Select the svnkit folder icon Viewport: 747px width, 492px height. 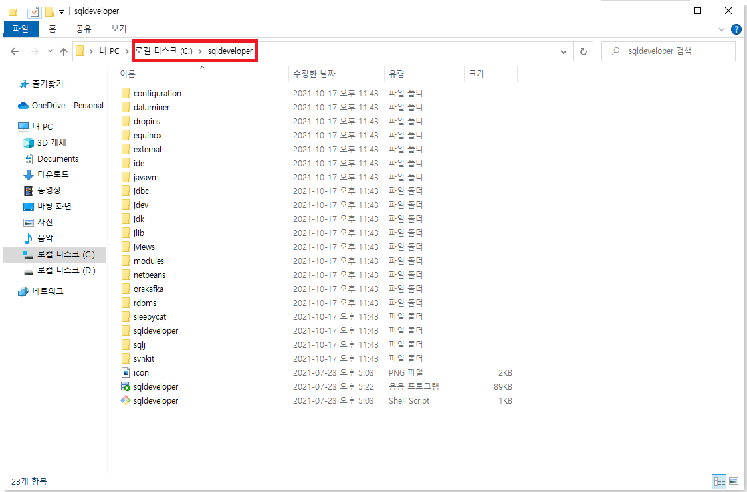(x=126, y=358)
